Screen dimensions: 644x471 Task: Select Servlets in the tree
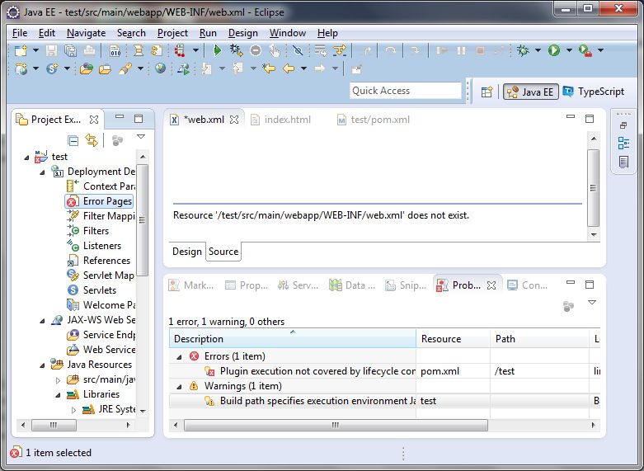click(x=92, y=290)
